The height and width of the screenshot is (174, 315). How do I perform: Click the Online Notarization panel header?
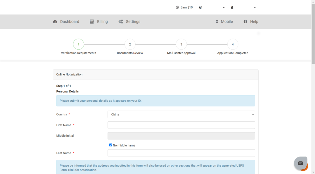point(156,74)
